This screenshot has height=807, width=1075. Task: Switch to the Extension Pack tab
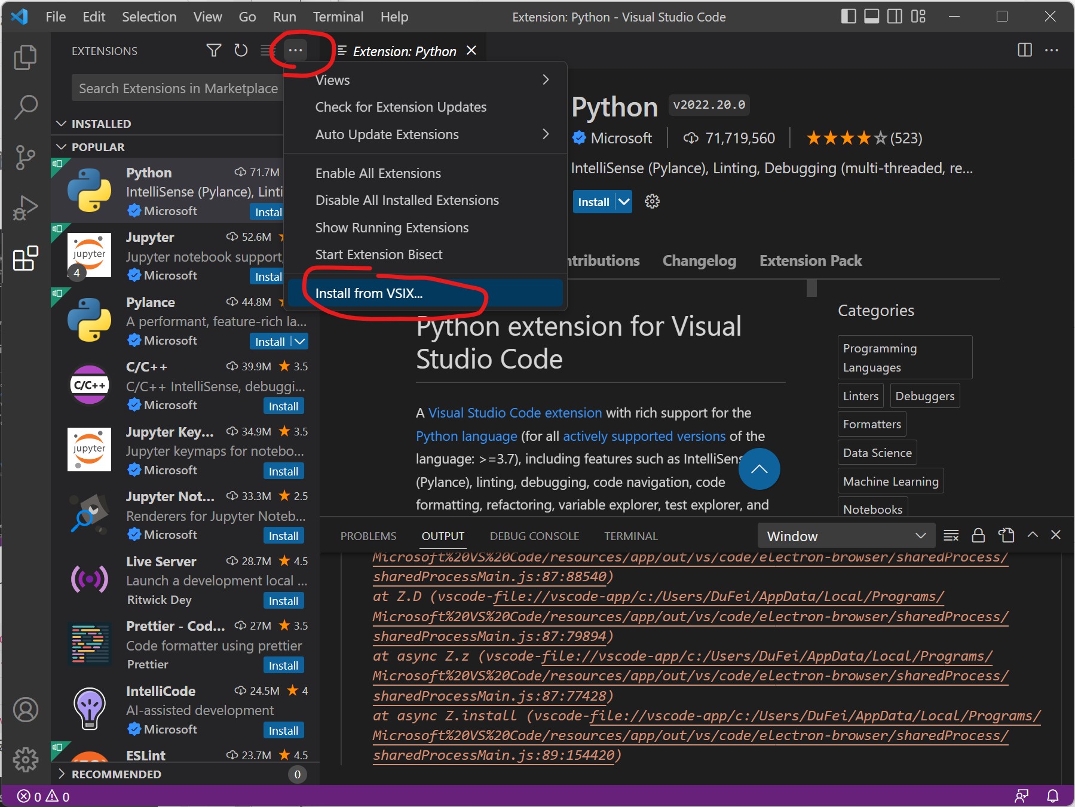pos(810,260)
